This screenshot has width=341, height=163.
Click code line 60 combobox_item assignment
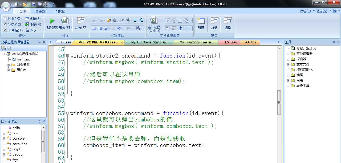coord(144,145)
